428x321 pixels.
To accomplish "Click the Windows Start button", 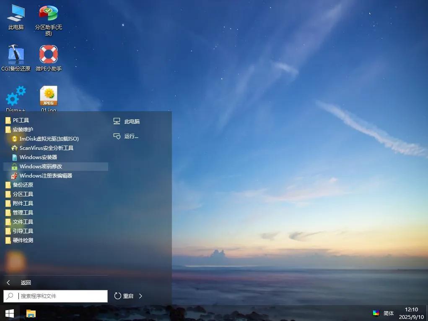I will pyautogui.click(x=9, y=313).
